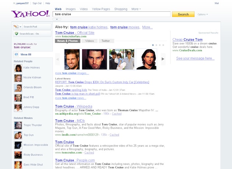Screen dimensions: 232x169
Task: Switch to Yellow Pages tab
Action: tap(101, 9)
